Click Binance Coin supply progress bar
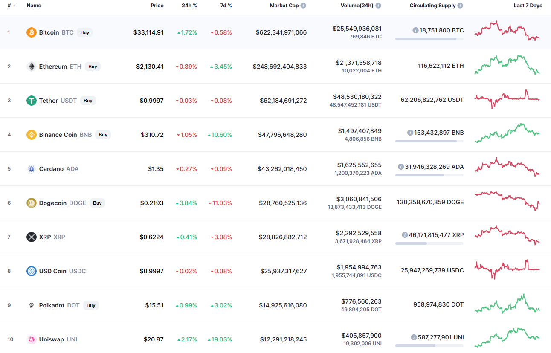The image size is (551, 353). point(429,141)
